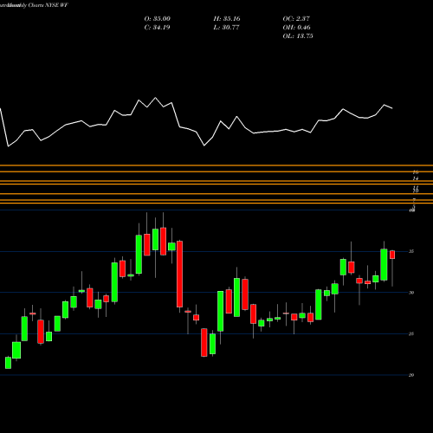Screen dimensions: 433x433
Task: Click the low value L: 30.77
Action: 226,28
